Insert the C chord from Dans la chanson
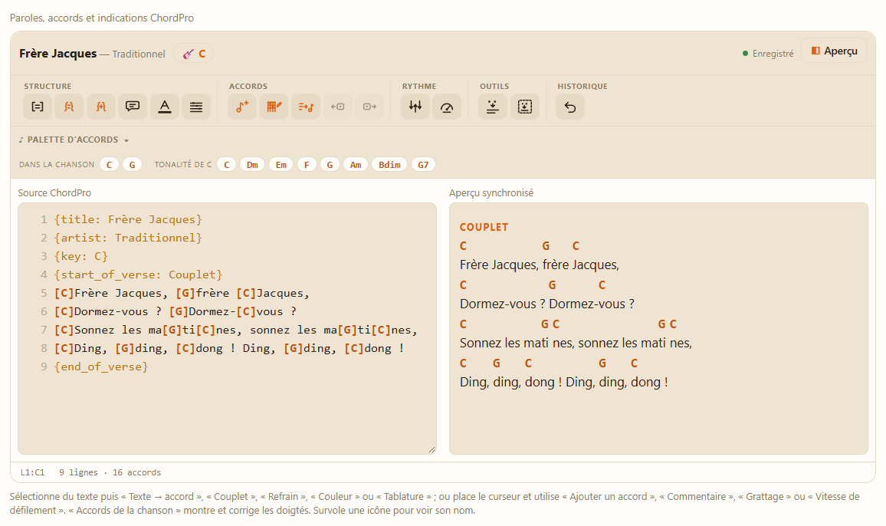The height and width of the screenshot is (526, 886). point(109,165)
